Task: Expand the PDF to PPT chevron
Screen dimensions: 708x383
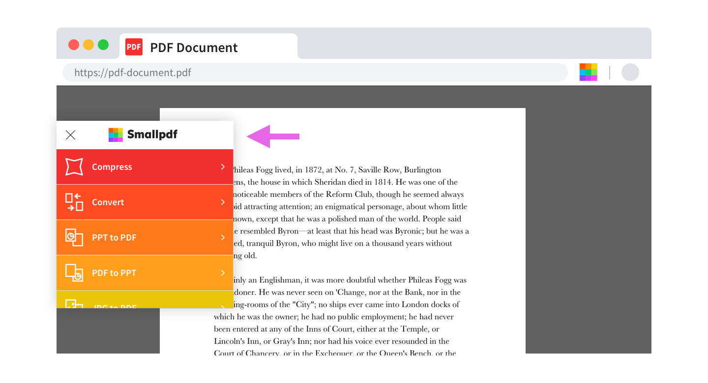Action: (x=223, y=273)
